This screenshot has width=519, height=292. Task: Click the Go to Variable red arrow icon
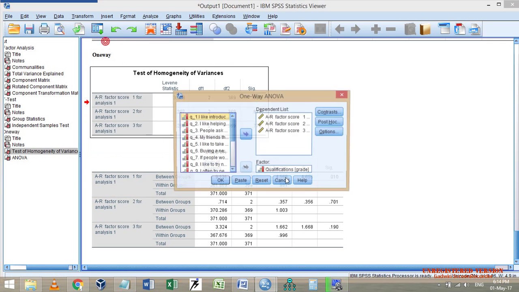click(x=181, y=29)
